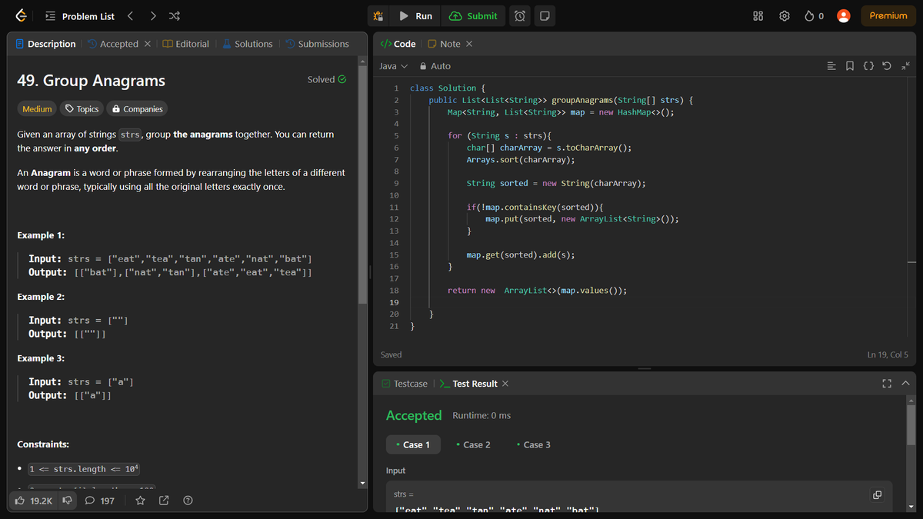Maximize the test result panel icon

[x=887, y=383]
